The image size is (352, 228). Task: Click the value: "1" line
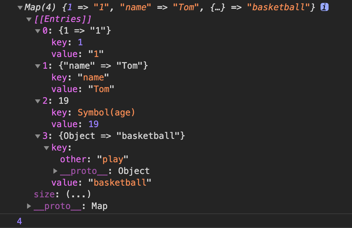pos(78,54)
